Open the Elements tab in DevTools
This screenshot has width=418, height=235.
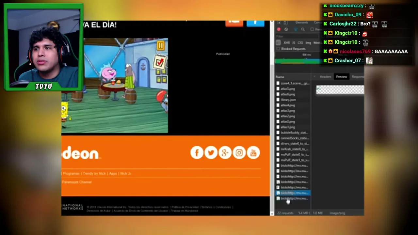click(301, 23)
